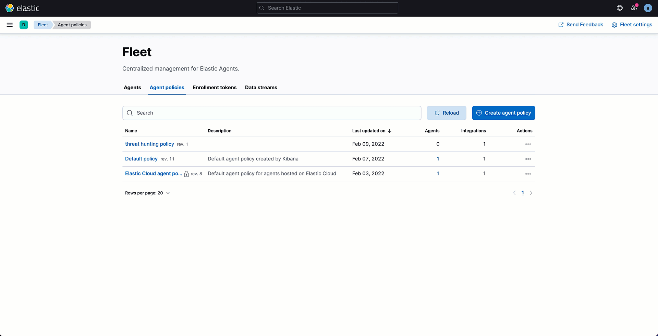Click 'Centralized management for Elastic Agents' subtitle
This screenshot has height=336, width=658.
pyautogui.click(x=181, y=69)
